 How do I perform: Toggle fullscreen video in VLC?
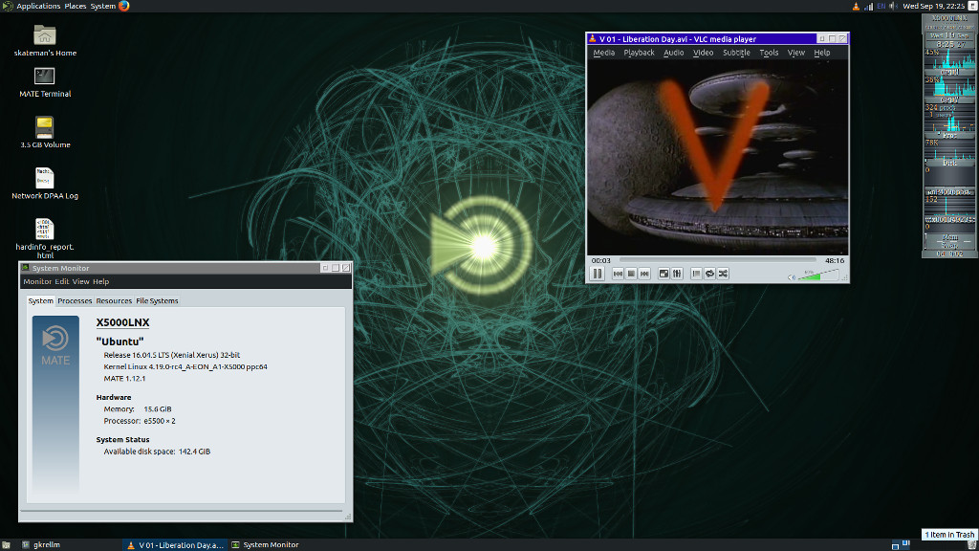[x=664, y=274]
